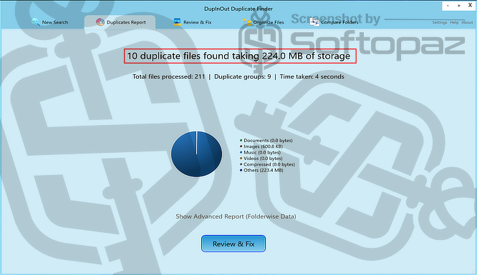Close the DupInOut window
The width and height of the screenshot is (477, 275).
click(x=470, y=6)
